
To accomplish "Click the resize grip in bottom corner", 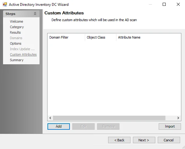I will pos(183,147).
